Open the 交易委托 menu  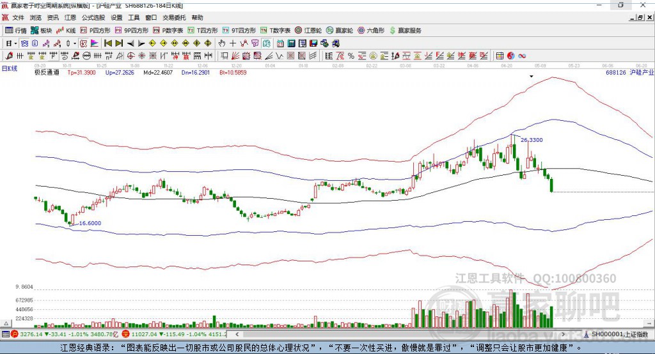point(174,17)
